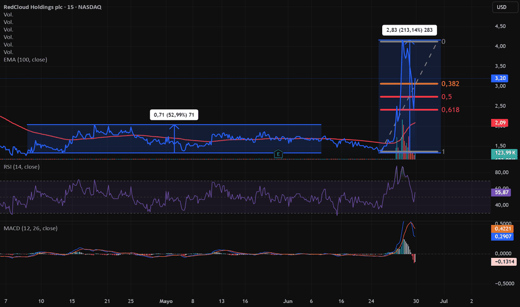
Task: Select the 0,5 Fibonacci retracement label
Action: (x=446, y=97)
